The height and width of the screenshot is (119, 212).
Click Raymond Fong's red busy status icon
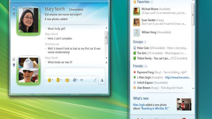click(x=134, y=72)
